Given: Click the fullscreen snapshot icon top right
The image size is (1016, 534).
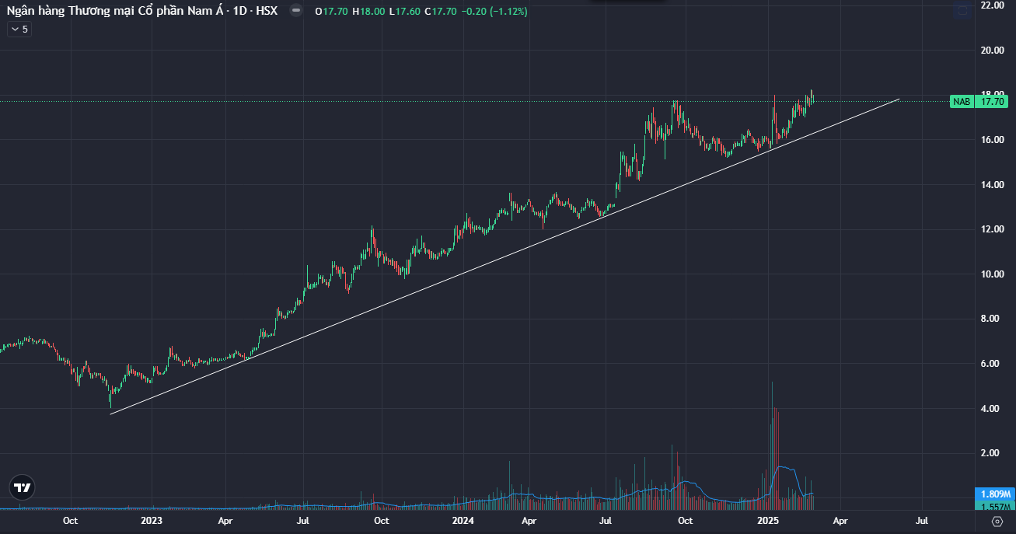Looking at the screenshot, I should tap(963, 11).
